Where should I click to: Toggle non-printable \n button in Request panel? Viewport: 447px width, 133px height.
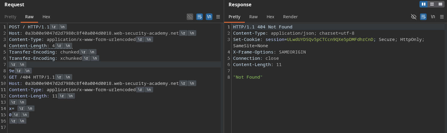pos(209,17)
